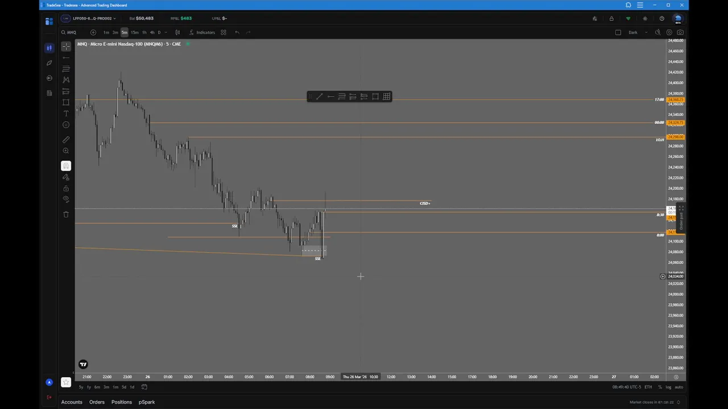Toggle the percent scale
728x409 pixels.
pyautogui.click(x=660, y=387)
